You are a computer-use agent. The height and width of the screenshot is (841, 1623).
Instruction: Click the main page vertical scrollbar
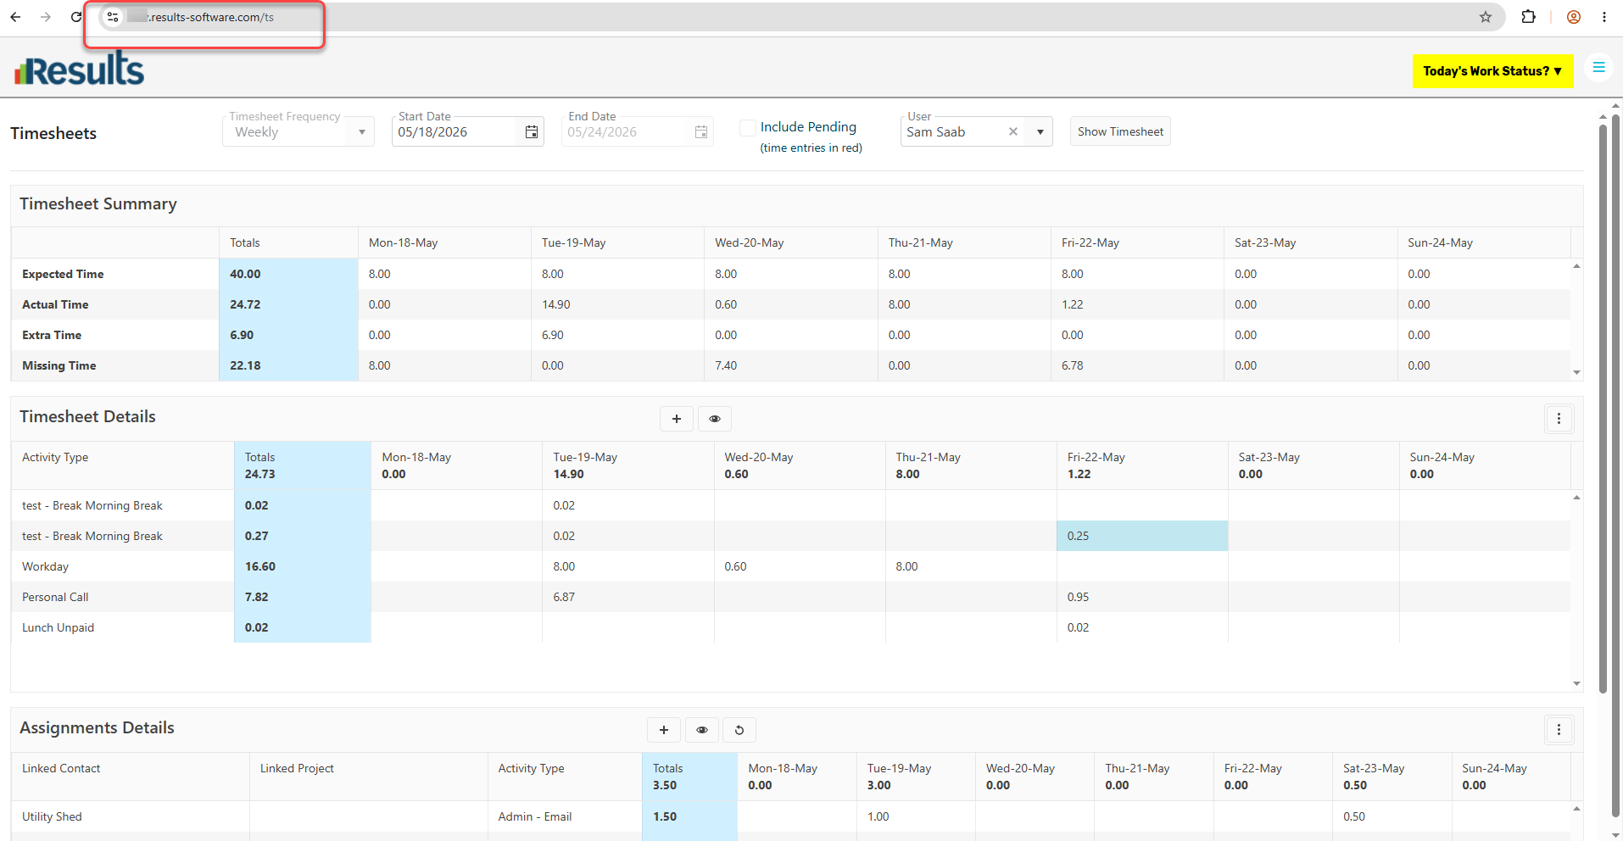[1603, 407]
